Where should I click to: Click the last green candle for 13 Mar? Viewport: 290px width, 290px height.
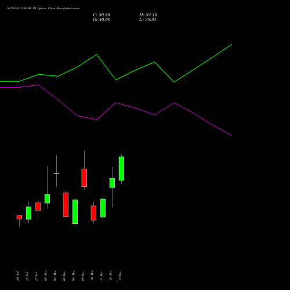point(121,169)
